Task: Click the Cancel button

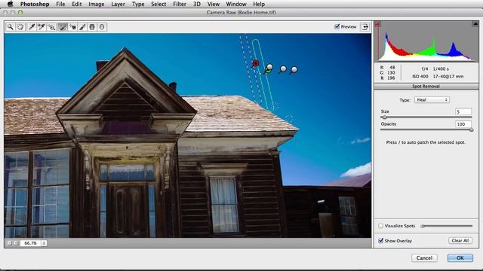Action: tap(424, 257)
